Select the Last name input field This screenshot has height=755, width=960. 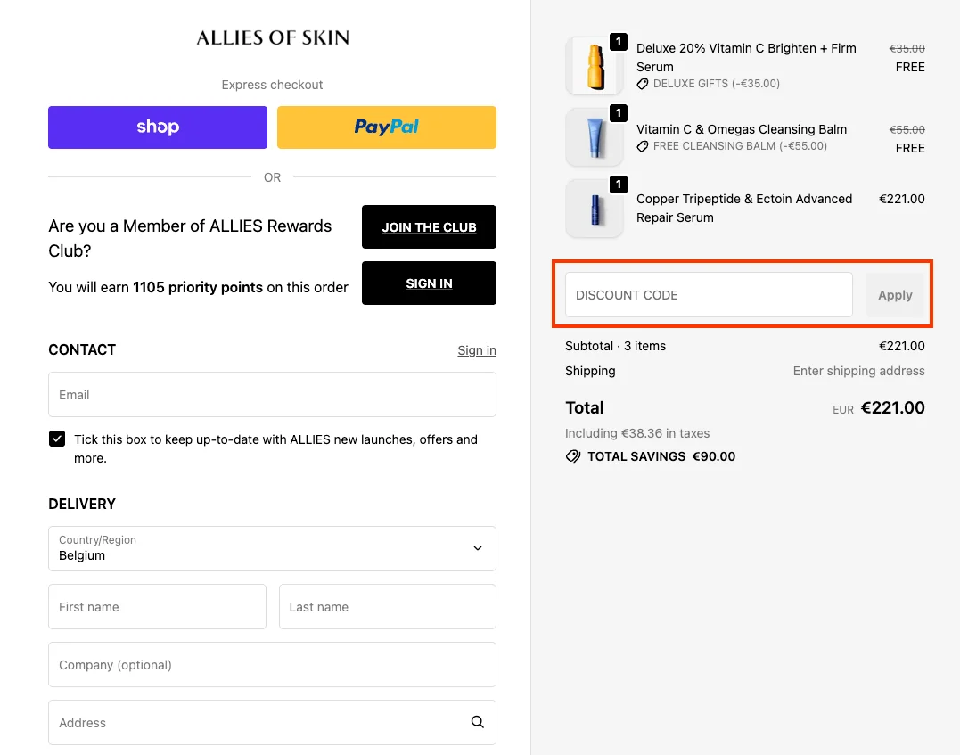tap(387, 607)
